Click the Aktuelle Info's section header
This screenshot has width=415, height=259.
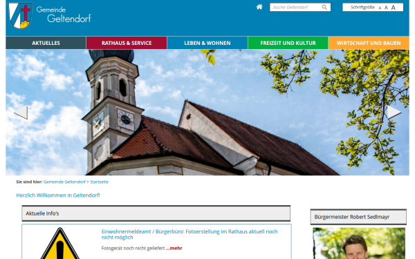tap(156, 213)
